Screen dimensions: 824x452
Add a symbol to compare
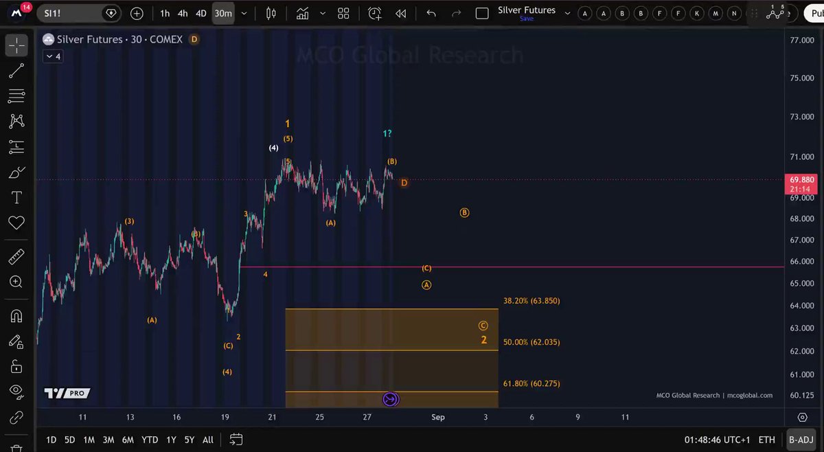coord(137,13)
